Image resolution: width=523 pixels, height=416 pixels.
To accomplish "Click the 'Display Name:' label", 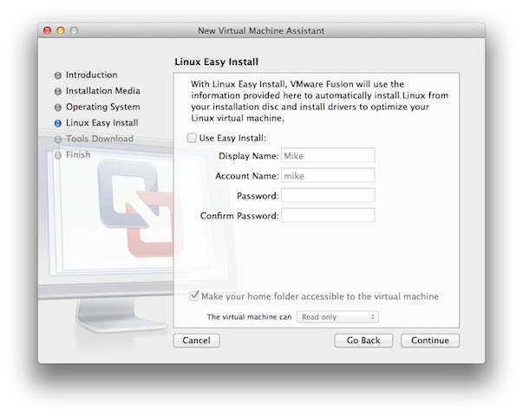I will [249, 156].
